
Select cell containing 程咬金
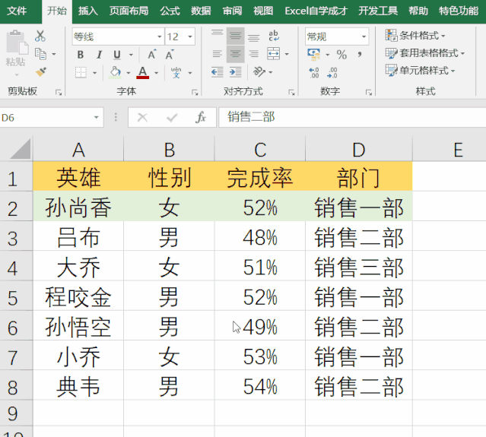(78, 296)
